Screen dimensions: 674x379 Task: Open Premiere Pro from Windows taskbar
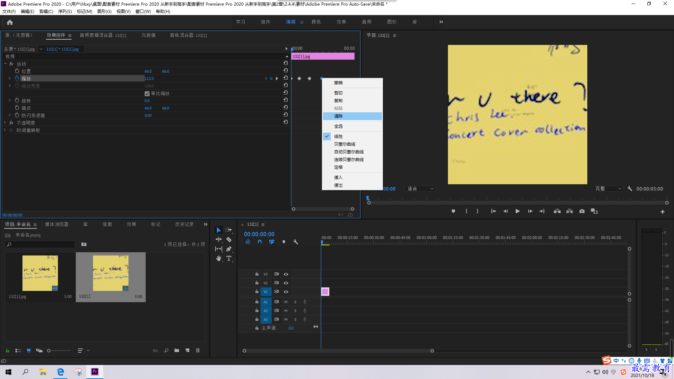(95, 372)
